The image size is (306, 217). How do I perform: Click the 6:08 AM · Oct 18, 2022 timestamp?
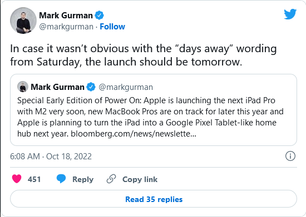tap(51, 157)
